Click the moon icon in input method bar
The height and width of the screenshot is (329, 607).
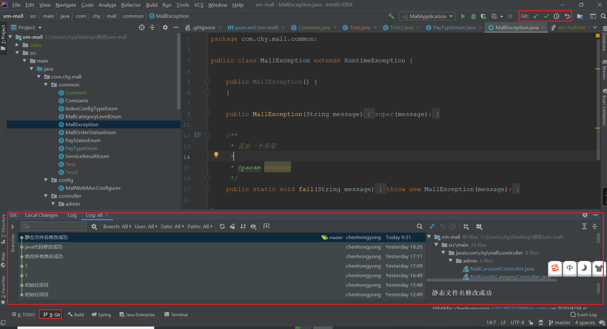(584, 268)
